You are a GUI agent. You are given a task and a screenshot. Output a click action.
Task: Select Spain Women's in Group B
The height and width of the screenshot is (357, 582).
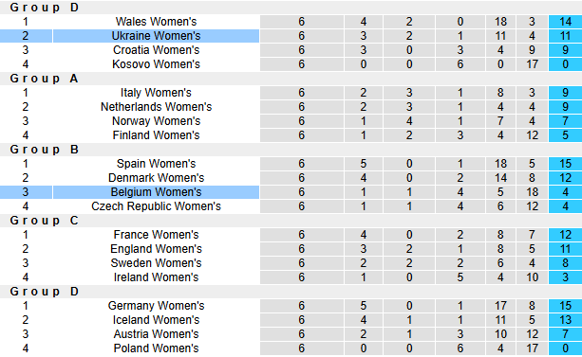coord(156,164)
